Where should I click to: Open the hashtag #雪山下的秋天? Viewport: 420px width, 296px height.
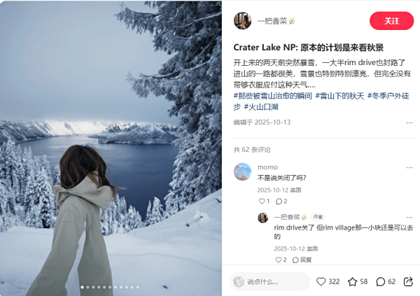pyautogui.click(x=339, y=96)
